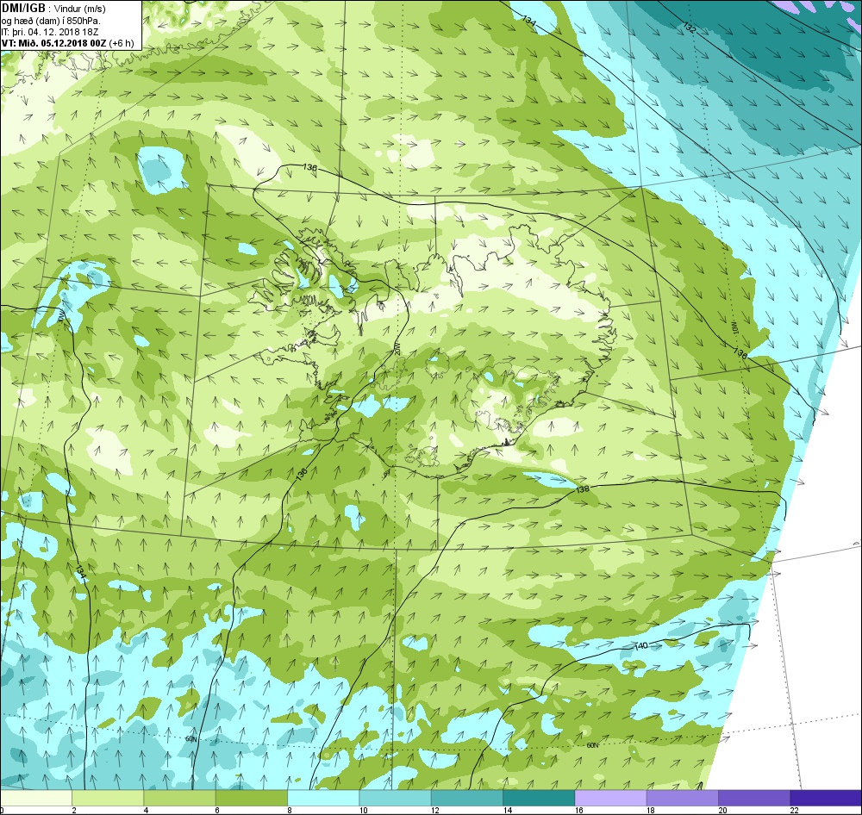The image size is (862, 815).
Task: Click the legend value '10'
Action: click(x=364, y=810)
